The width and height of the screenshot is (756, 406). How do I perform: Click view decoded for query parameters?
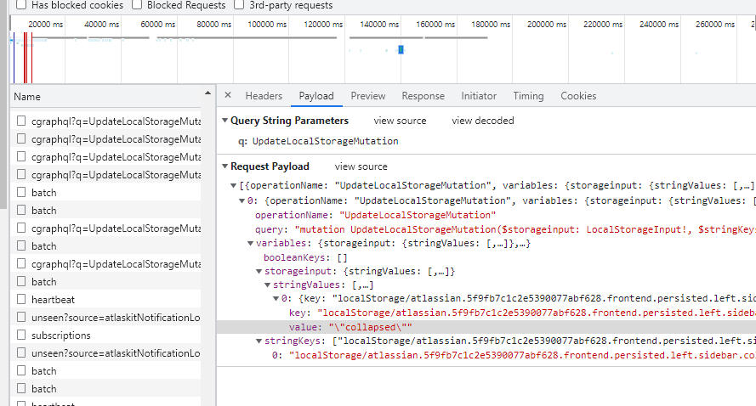483,121
